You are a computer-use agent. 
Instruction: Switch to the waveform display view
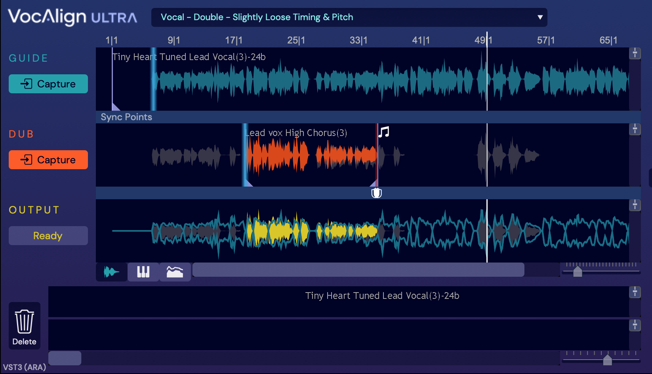click(111, 272)
